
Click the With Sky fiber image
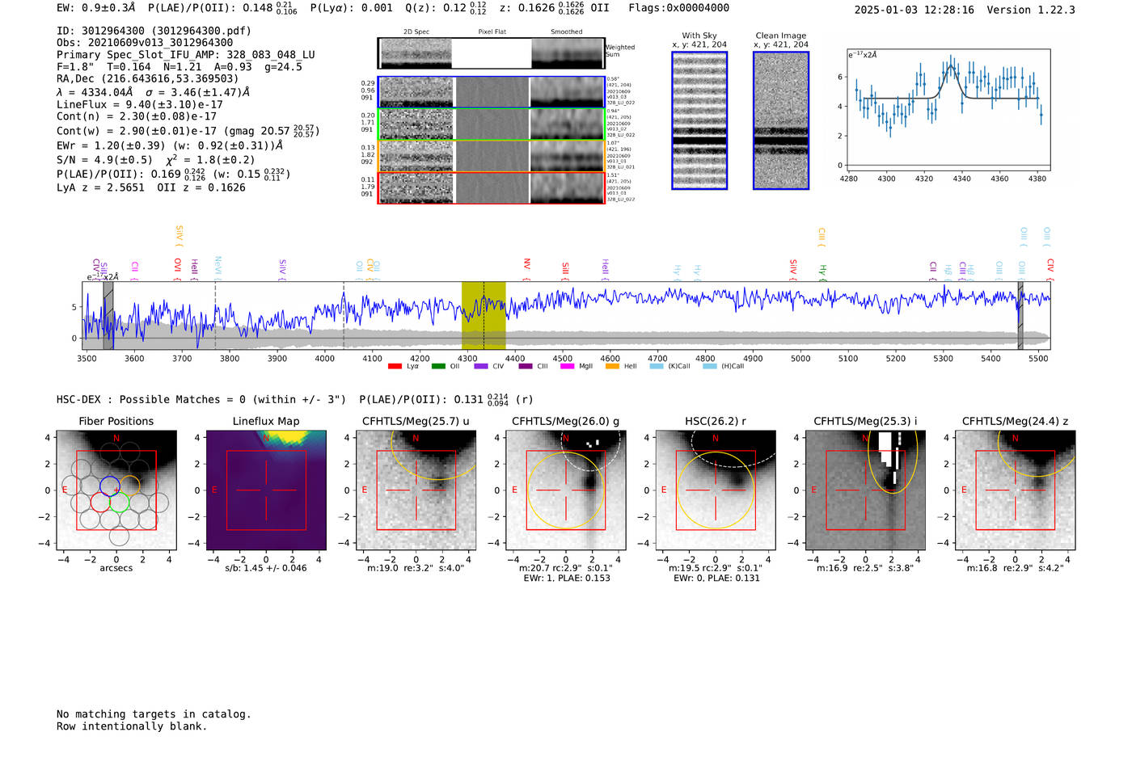[x=699, y=120]
